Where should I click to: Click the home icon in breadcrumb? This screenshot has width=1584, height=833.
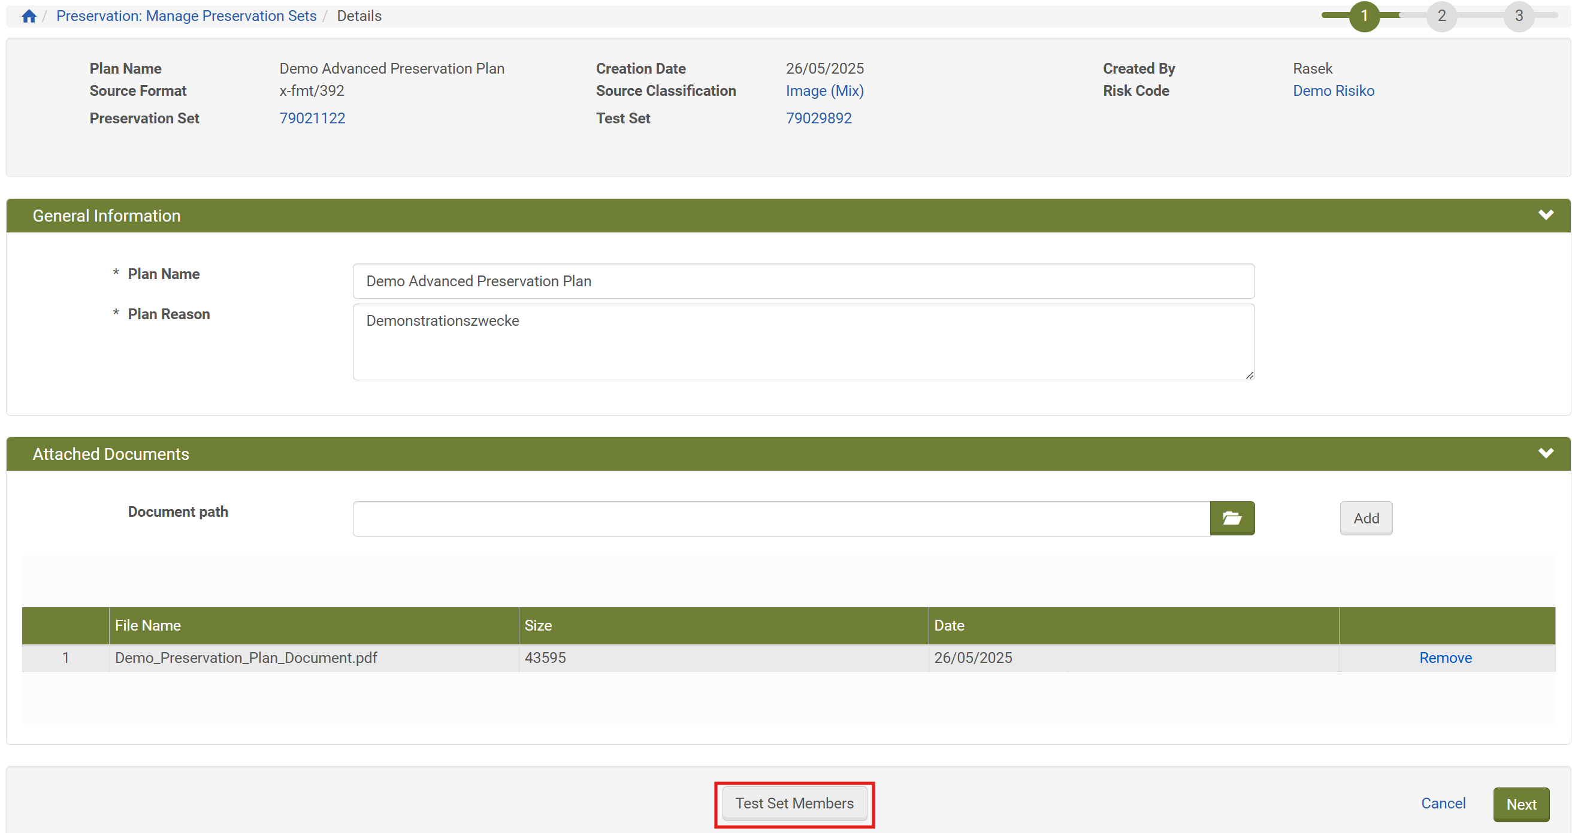coord(28,16)
